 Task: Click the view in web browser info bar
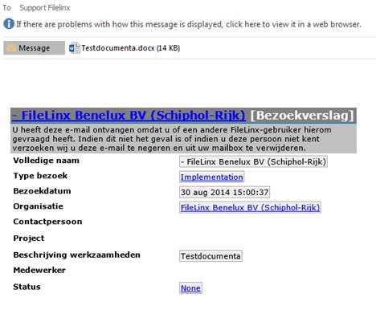coord(189,24)
